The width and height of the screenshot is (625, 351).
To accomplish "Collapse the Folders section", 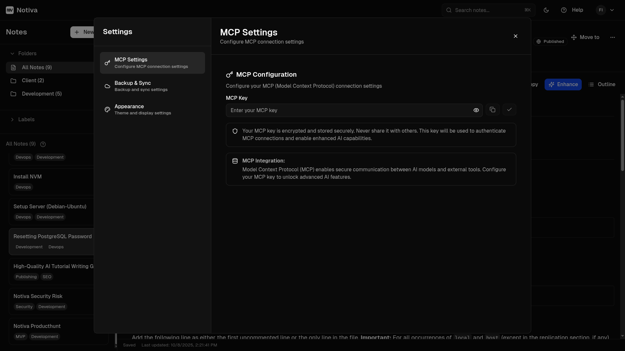I will [x=12, y=54].
